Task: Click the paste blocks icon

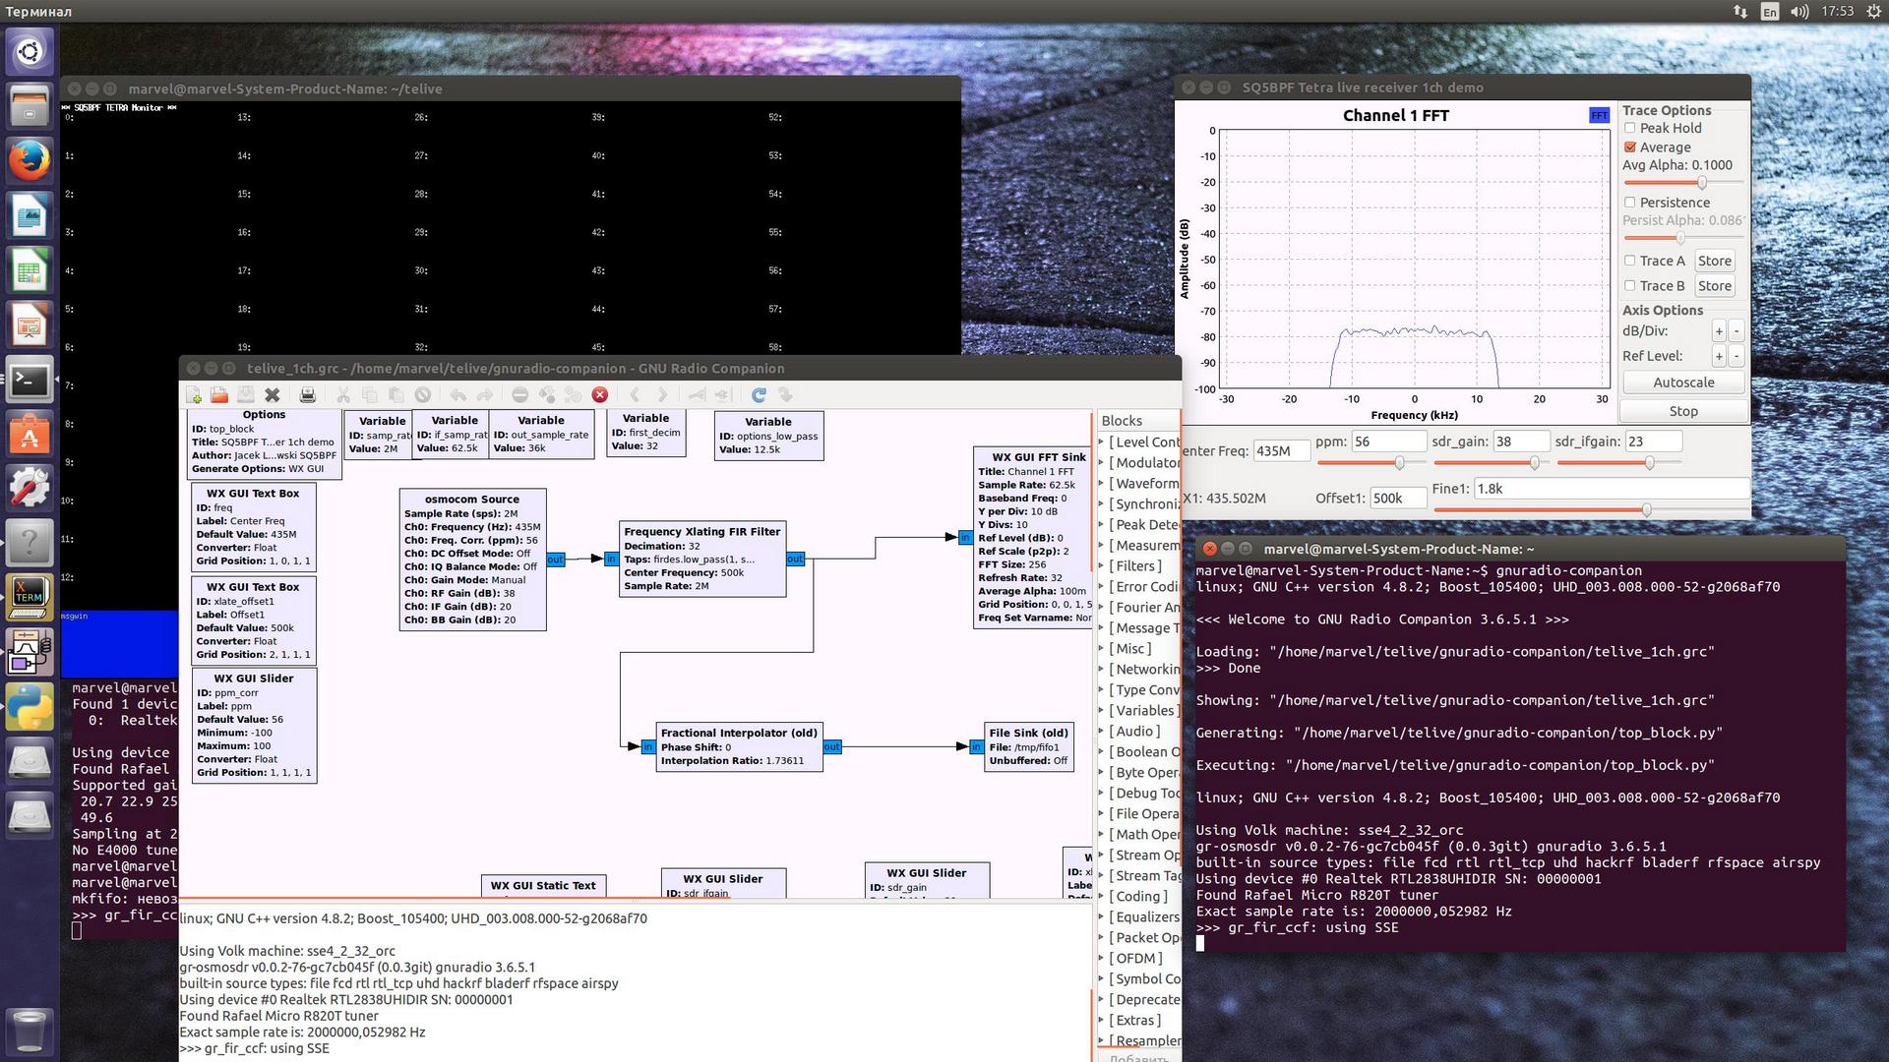Action: click(x=396, y=395)
